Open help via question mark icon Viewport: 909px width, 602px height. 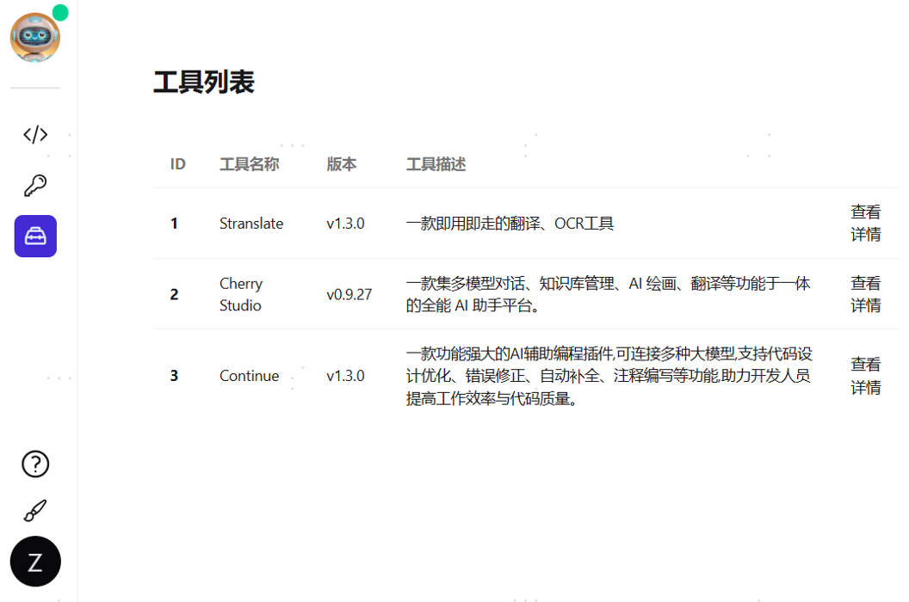click(x=35, y=464)
